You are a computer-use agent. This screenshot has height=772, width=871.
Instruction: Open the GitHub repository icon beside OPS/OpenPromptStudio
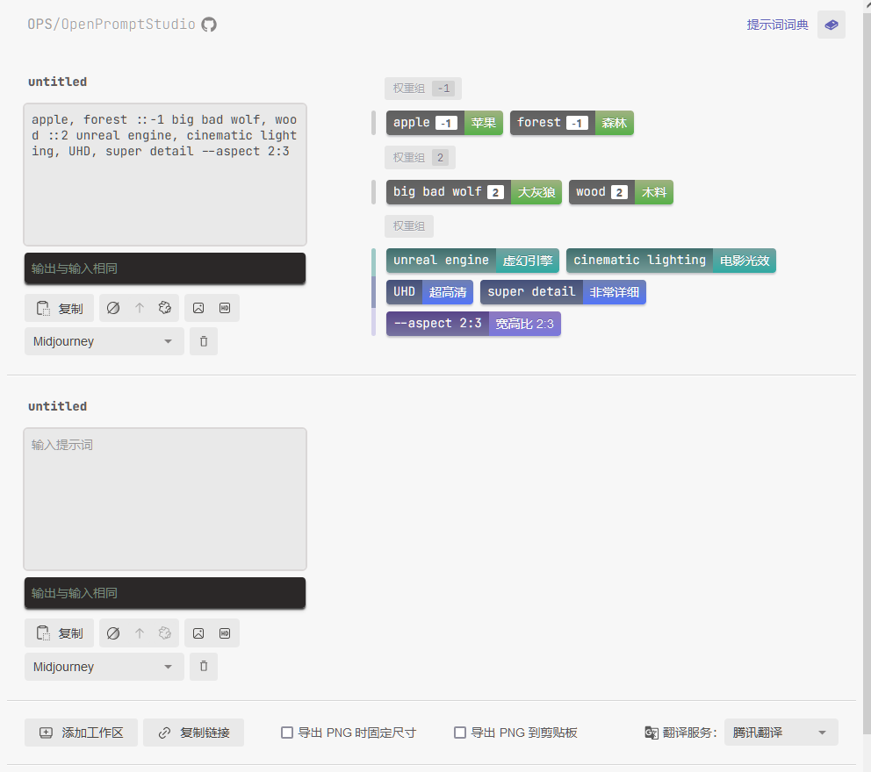pos(208,24)
